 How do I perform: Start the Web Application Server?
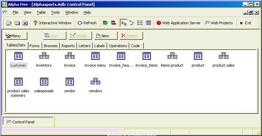[179, 23]
